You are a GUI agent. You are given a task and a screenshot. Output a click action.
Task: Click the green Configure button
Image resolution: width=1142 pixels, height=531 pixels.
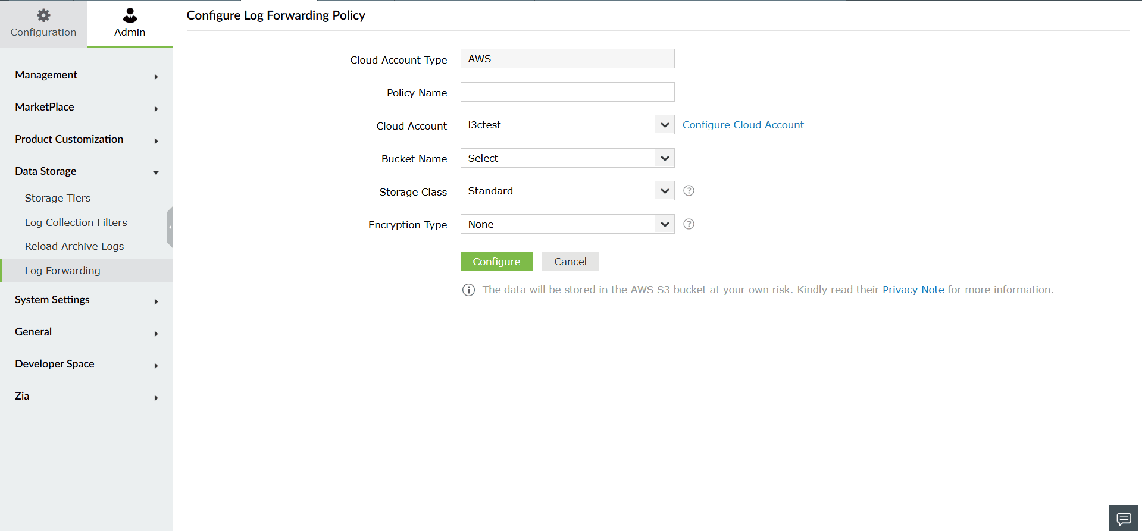(x=496, y=262)
